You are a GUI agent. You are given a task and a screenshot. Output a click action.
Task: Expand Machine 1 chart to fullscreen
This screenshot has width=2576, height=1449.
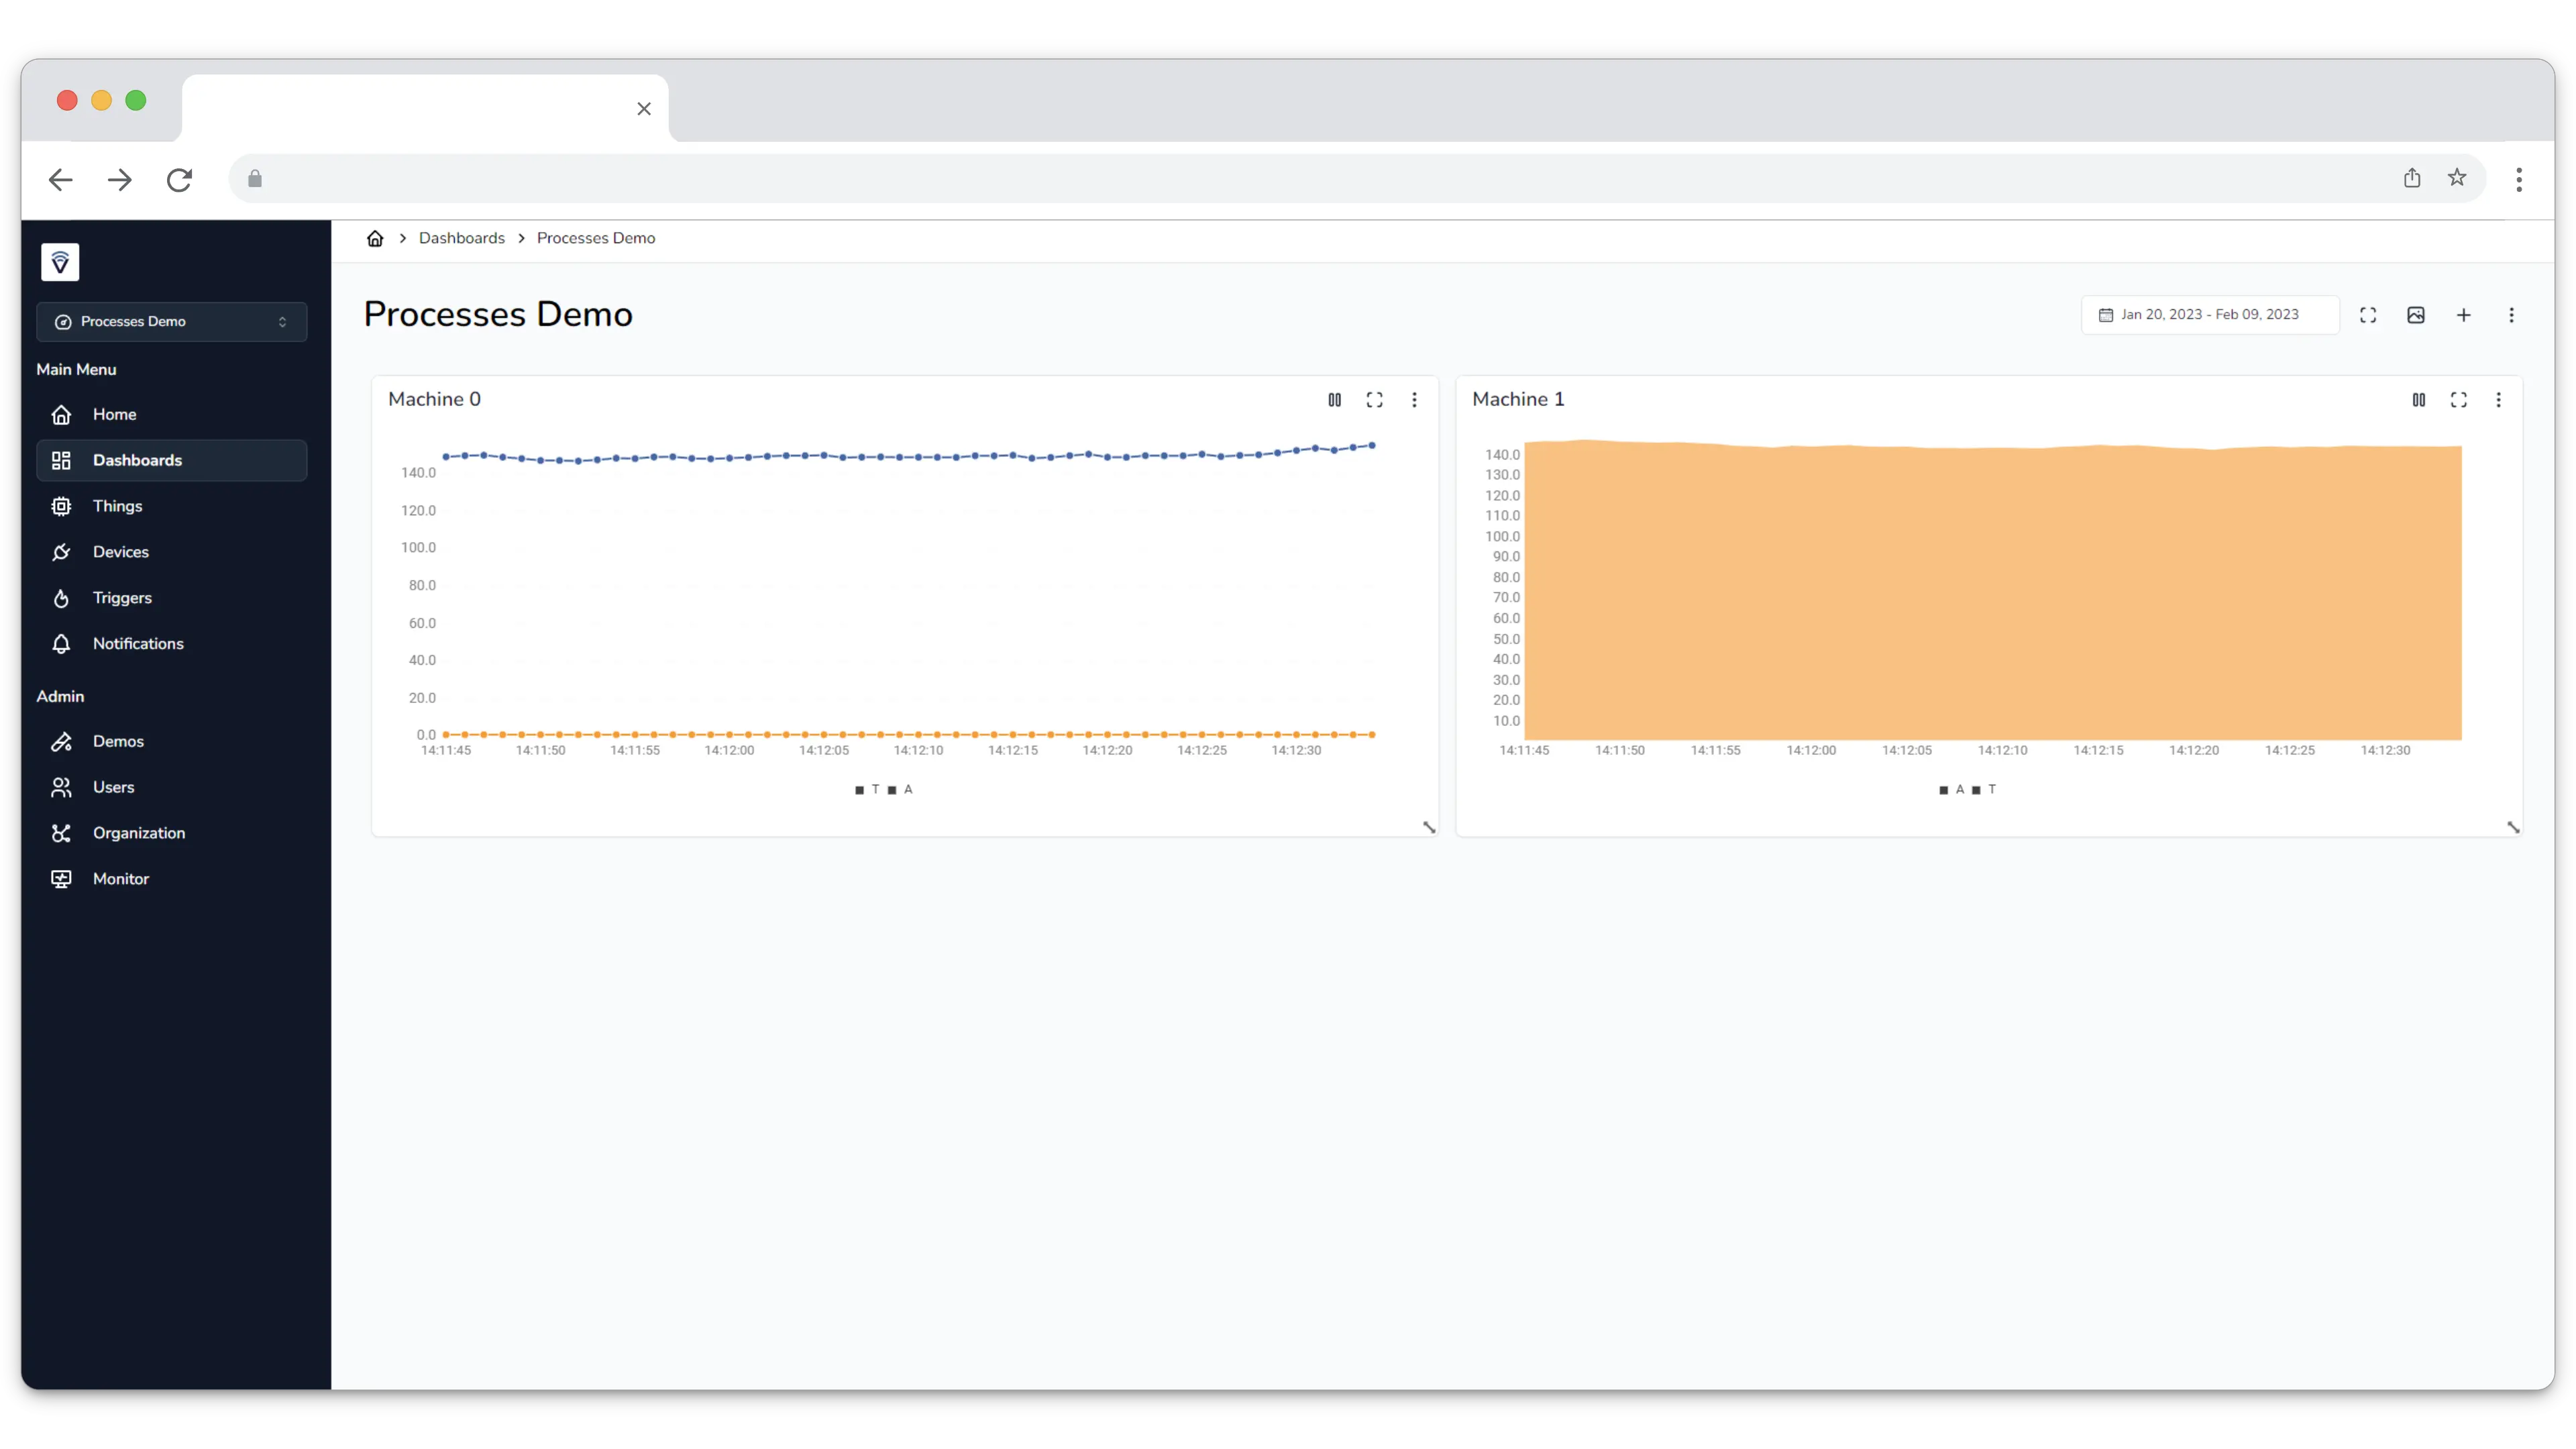coord(2459,400)
